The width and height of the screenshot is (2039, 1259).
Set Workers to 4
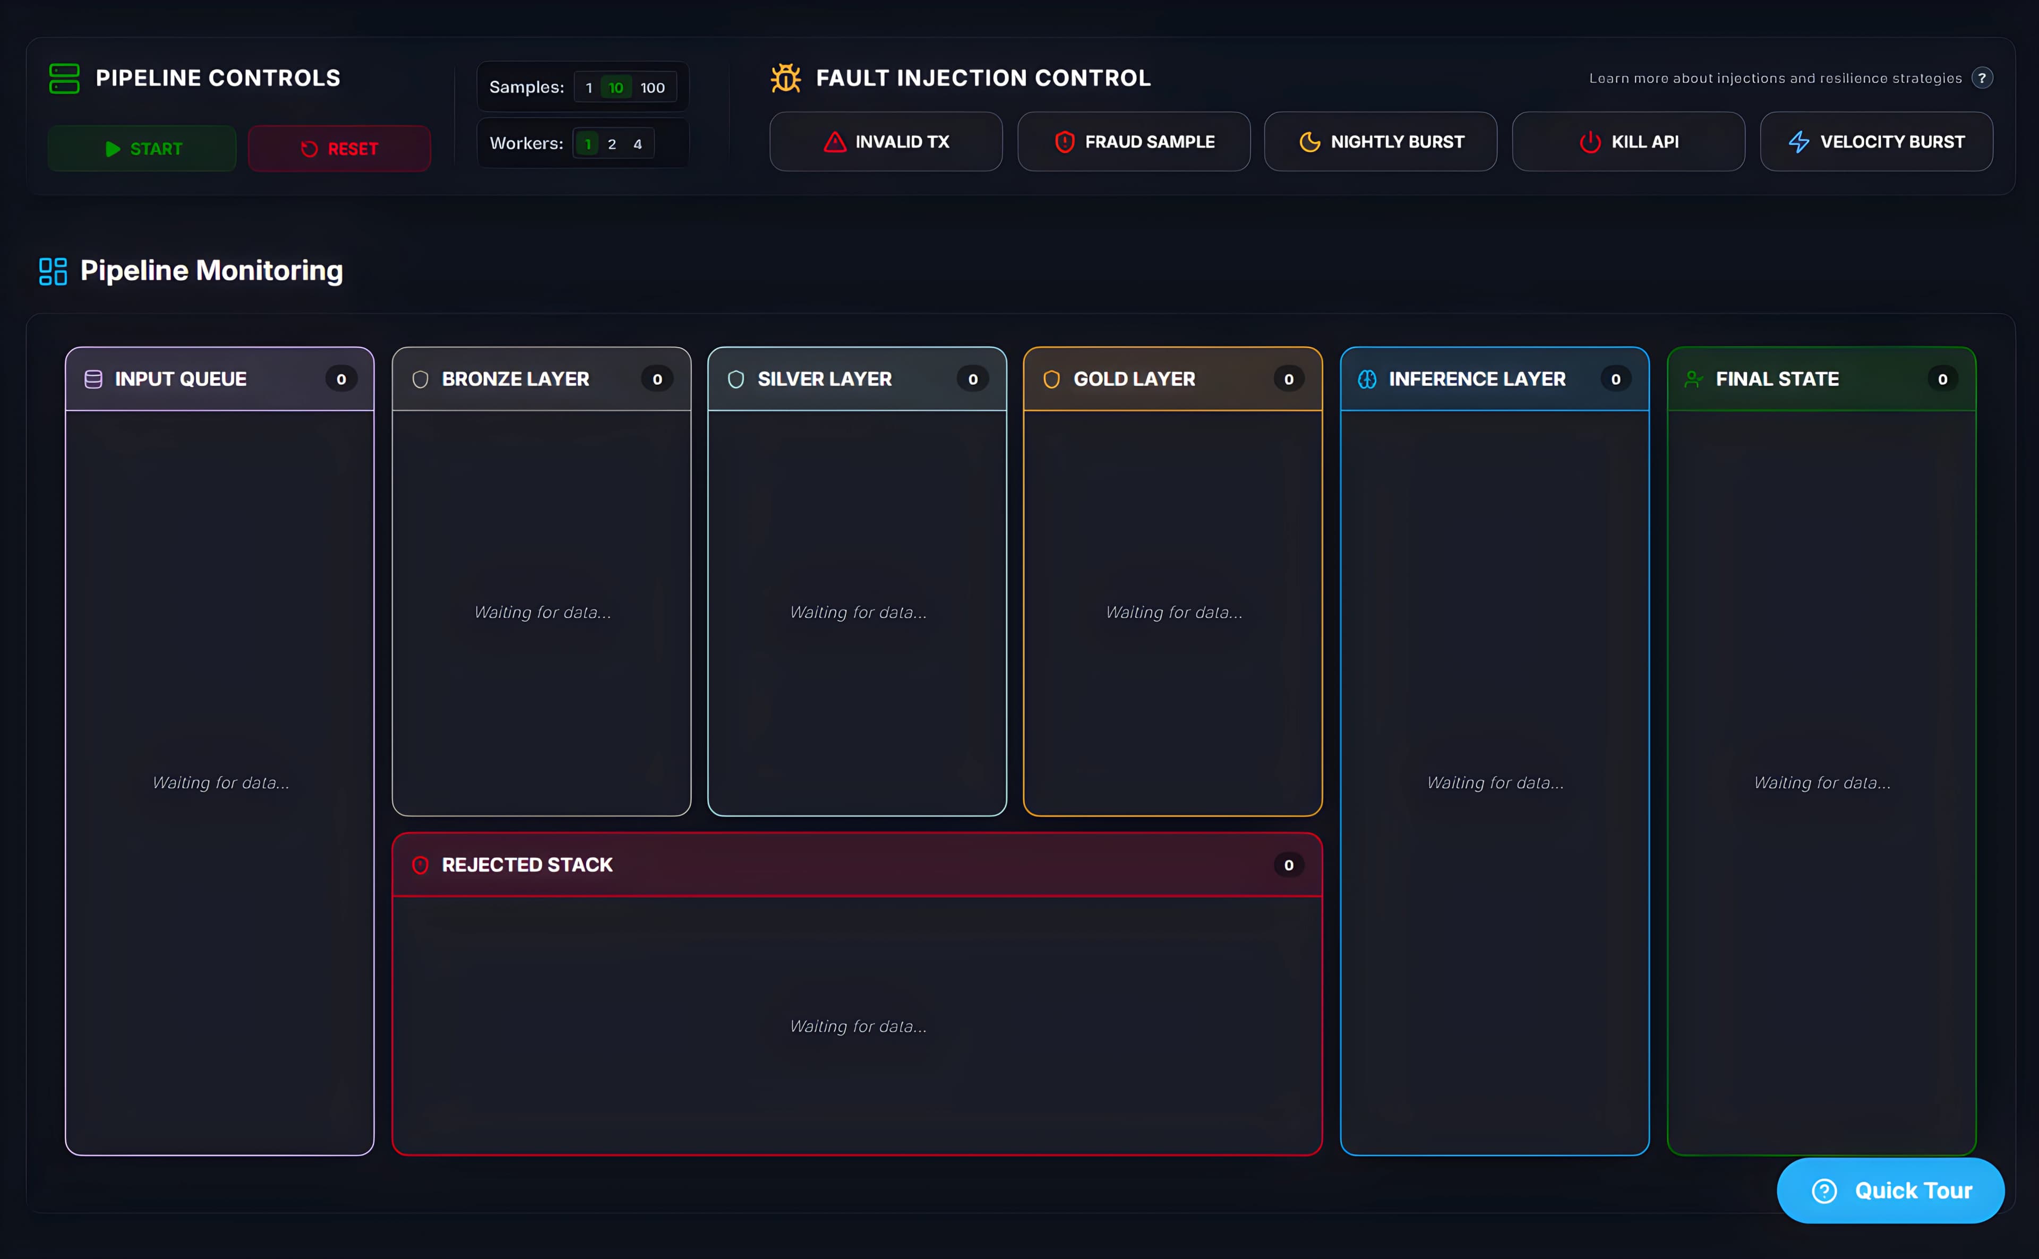click(x=637, y=144)
